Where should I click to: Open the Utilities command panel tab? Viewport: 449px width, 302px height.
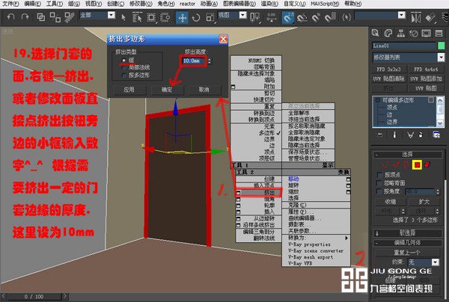439,34
